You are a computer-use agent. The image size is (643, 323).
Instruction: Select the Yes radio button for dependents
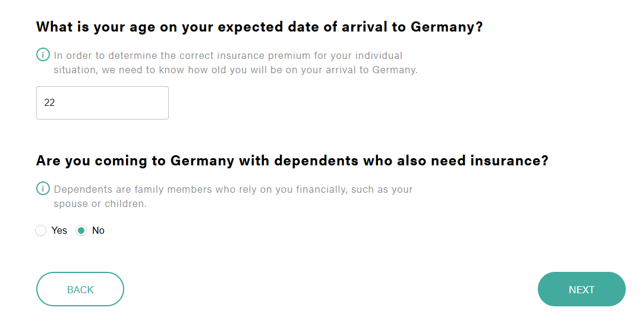tap(41, 231)
